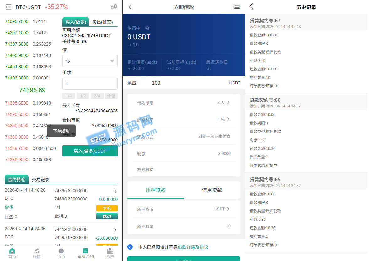Check the loan agreement checkbox

tap(130, 247)
